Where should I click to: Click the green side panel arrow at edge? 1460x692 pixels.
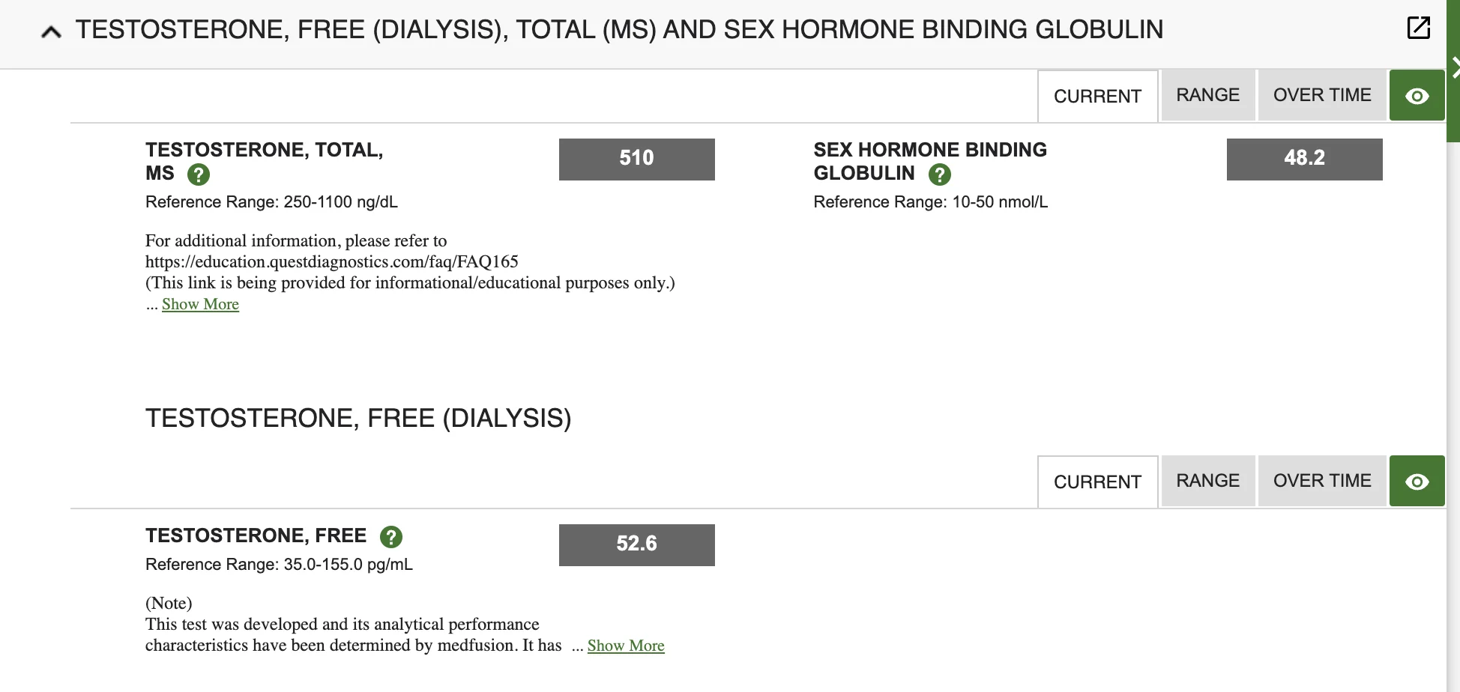click(x=1454, y=67)
